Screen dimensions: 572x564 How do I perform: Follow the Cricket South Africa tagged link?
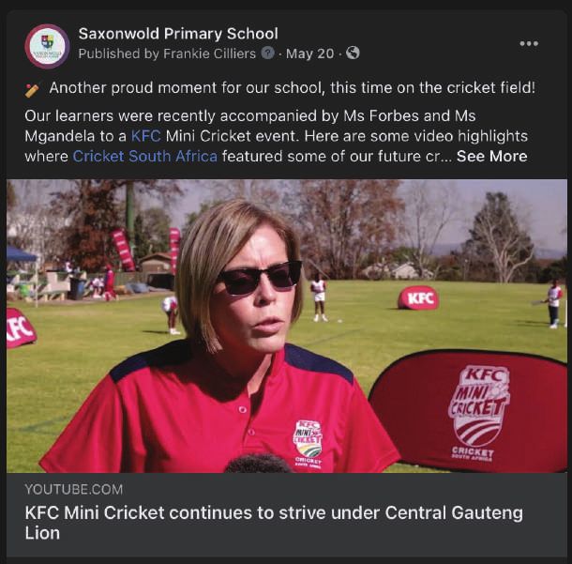[x=145, y=156]
